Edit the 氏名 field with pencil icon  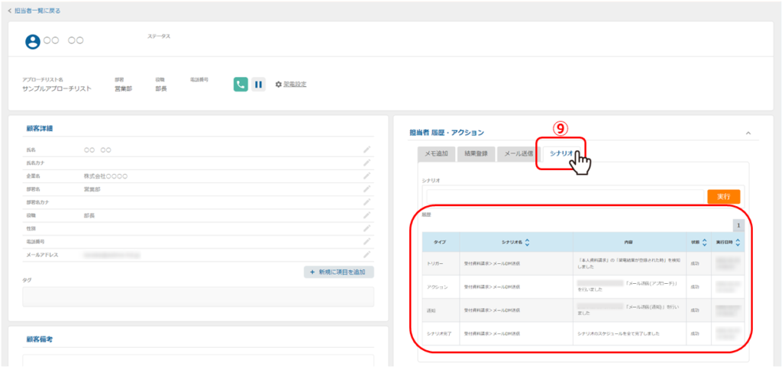(367, 150)
